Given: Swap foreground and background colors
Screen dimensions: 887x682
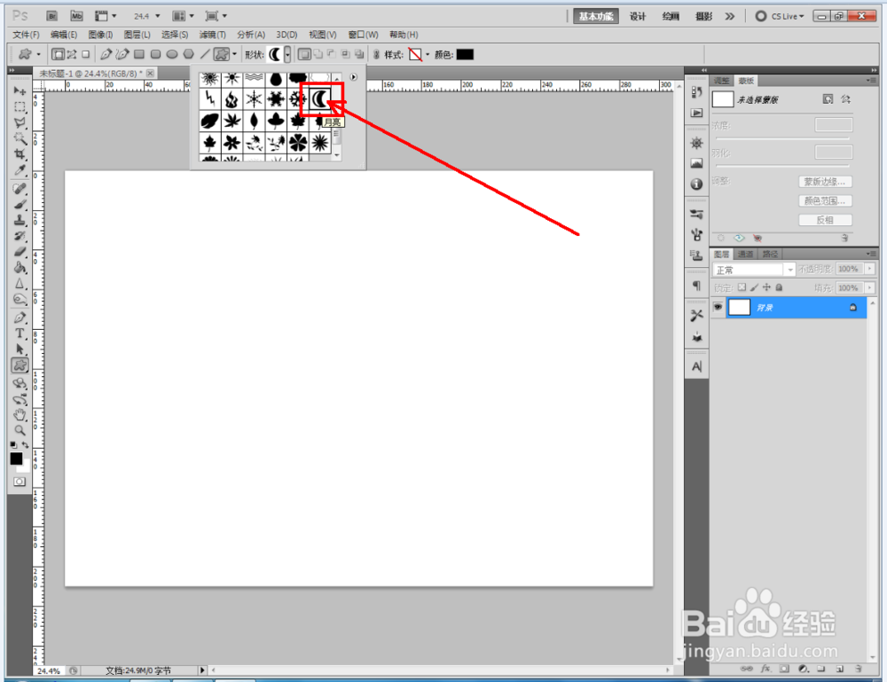Looking at the screenshot, I should (x=26, y=445).
